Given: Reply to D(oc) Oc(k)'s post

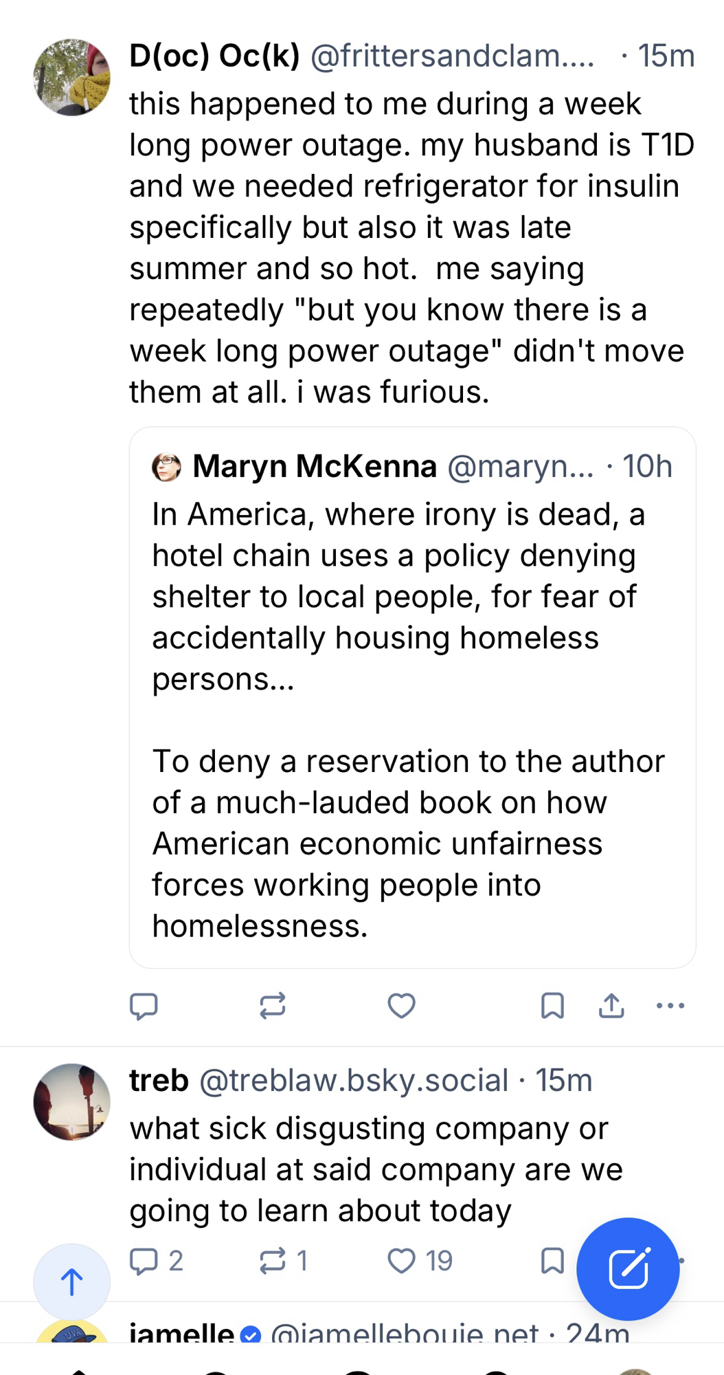Looking at the screenshot, I should 144,1006.
